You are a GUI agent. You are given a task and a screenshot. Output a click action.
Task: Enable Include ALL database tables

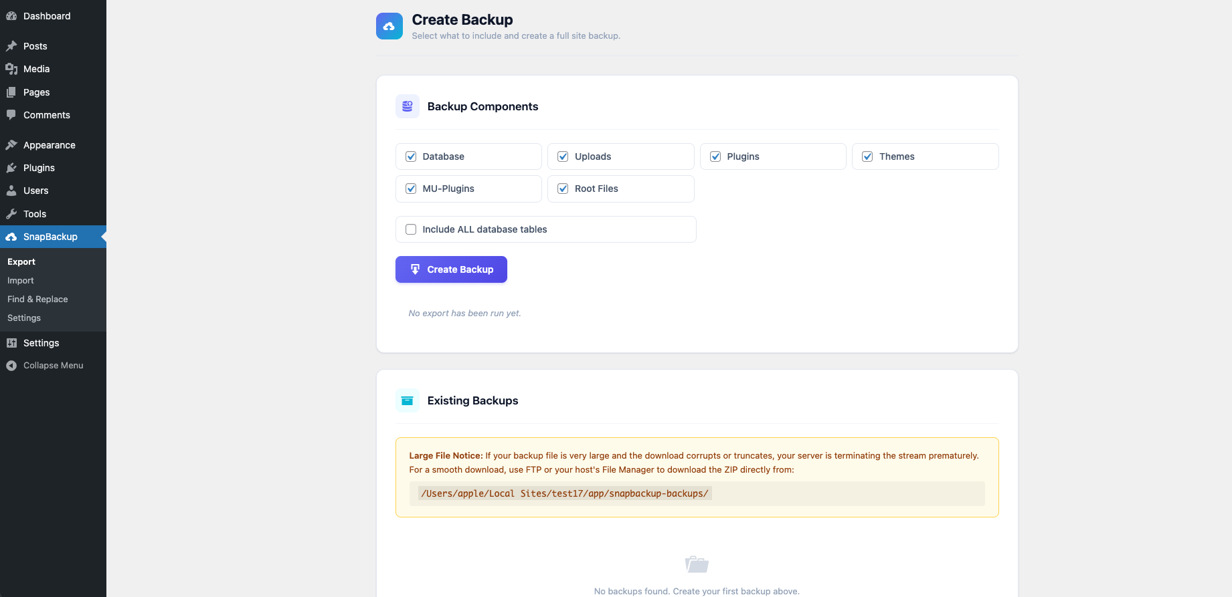[411, 229]
